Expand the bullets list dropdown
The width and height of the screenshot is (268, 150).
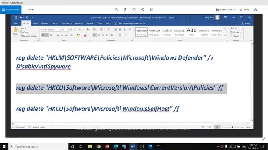(98, 30)
